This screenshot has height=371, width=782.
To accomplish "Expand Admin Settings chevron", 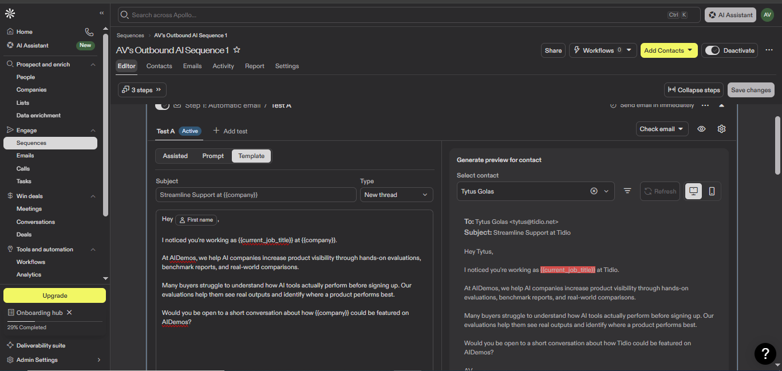I will pos(99,360).
